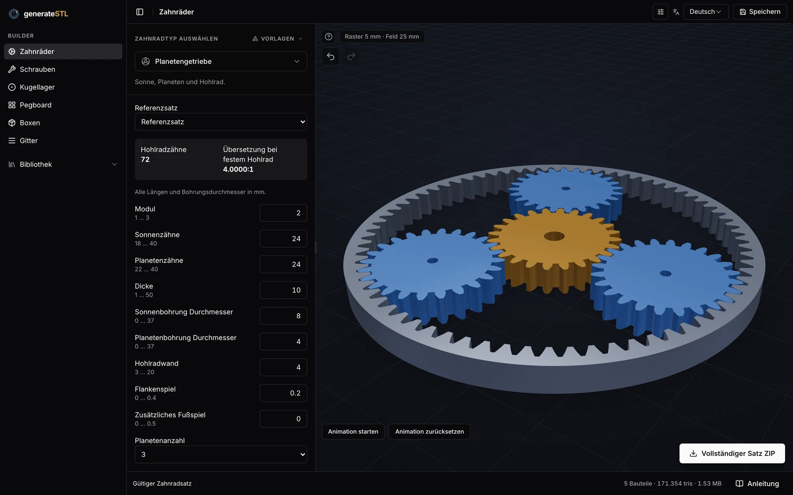Expand the Planetengetriebe gear type selector
This screenshot has width=793, height=495.
pyautogui.click(x=221, y=61)
